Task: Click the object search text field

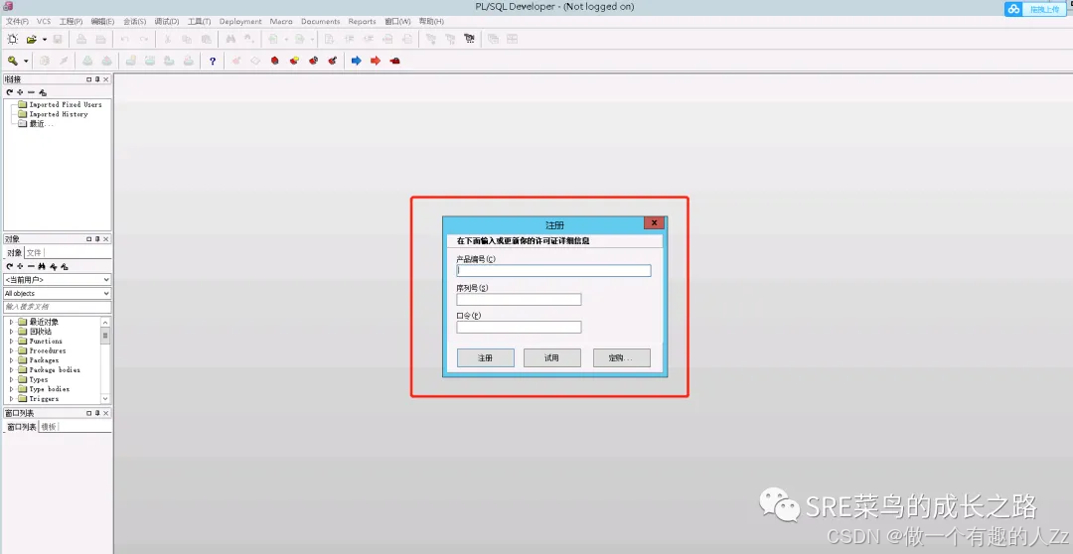Action: click(57, 307)
